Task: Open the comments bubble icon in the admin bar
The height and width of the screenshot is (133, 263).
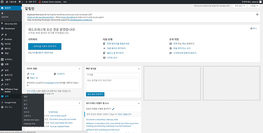Action: click(20, 2)
